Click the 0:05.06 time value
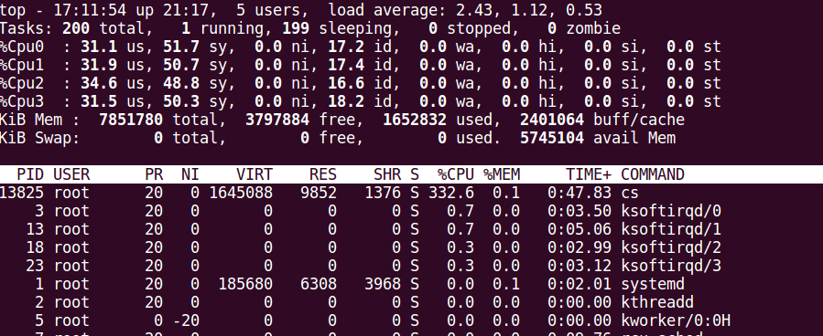Screen dimensions: 823x336 [579, 229]
